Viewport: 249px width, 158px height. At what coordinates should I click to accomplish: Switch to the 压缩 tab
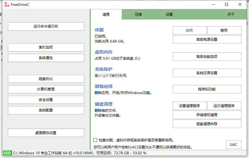(138, 15)
